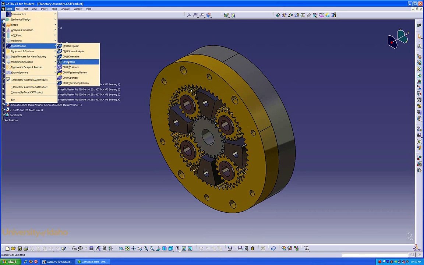Choose DMU Kinematics workbench
Viewport: 424px width, 265px height.
pos(78,57)
